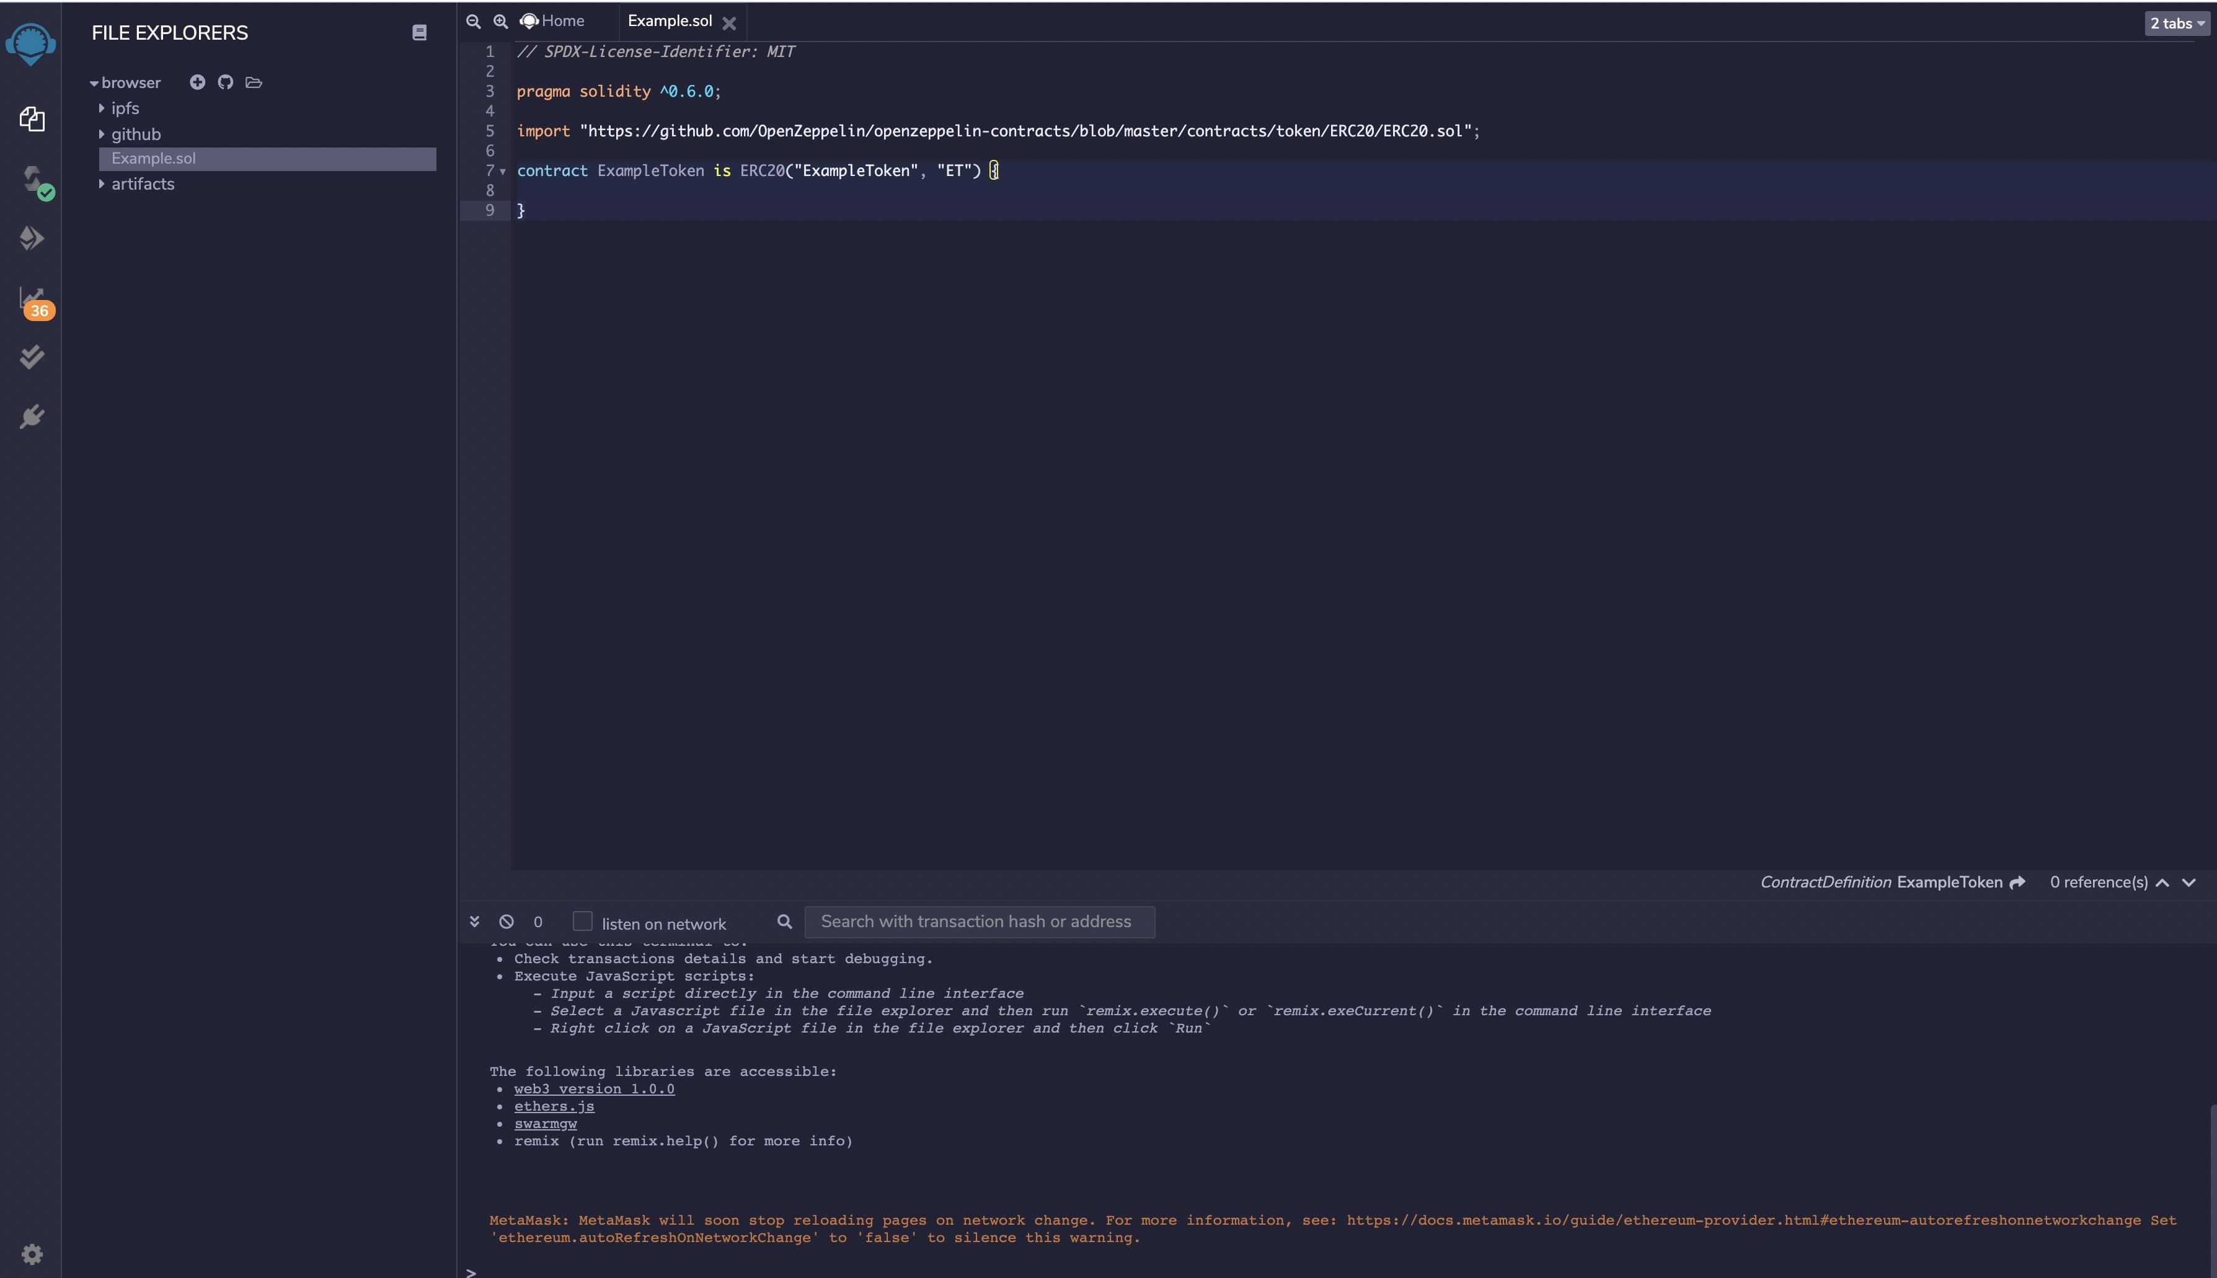Open Settings gear at bottom left

coord(32,1253)
